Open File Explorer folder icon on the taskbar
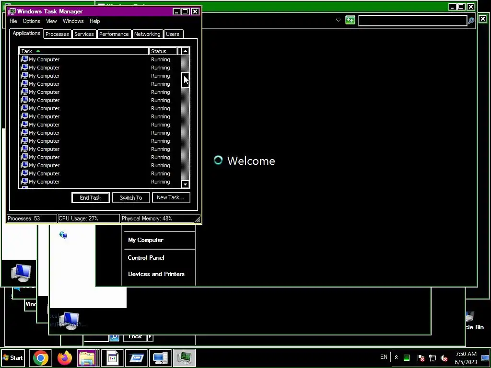 tap(87, 357)
